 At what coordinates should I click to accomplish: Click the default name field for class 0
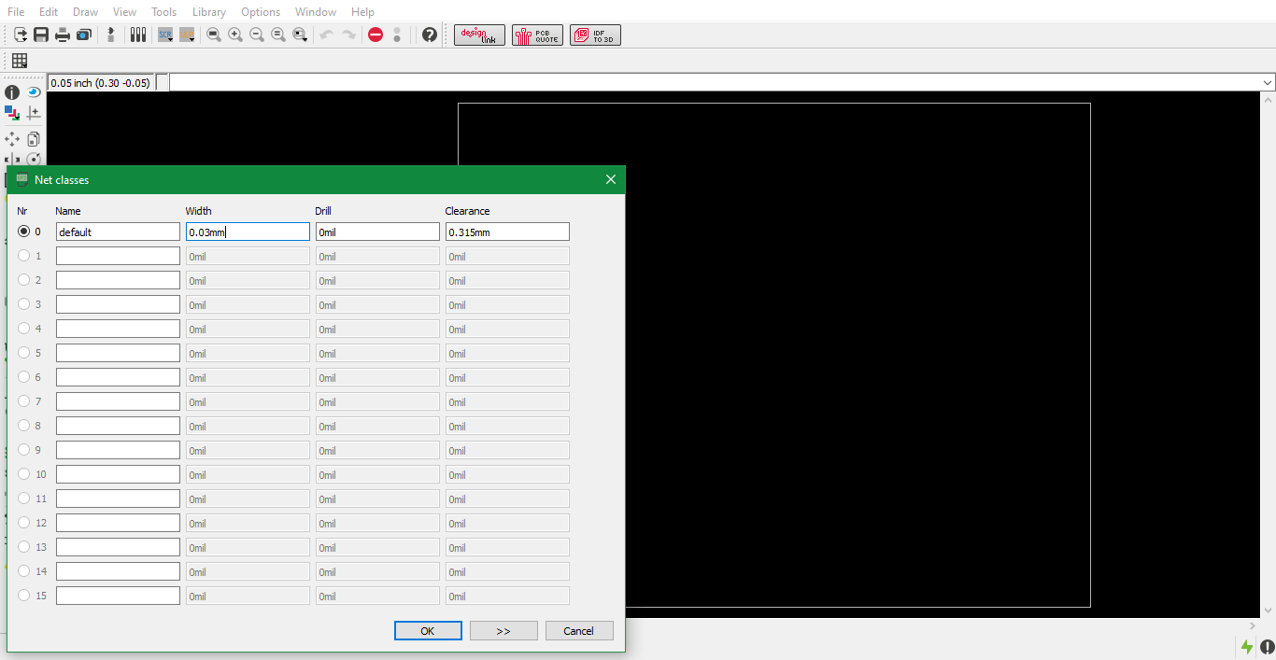point(118,232)
